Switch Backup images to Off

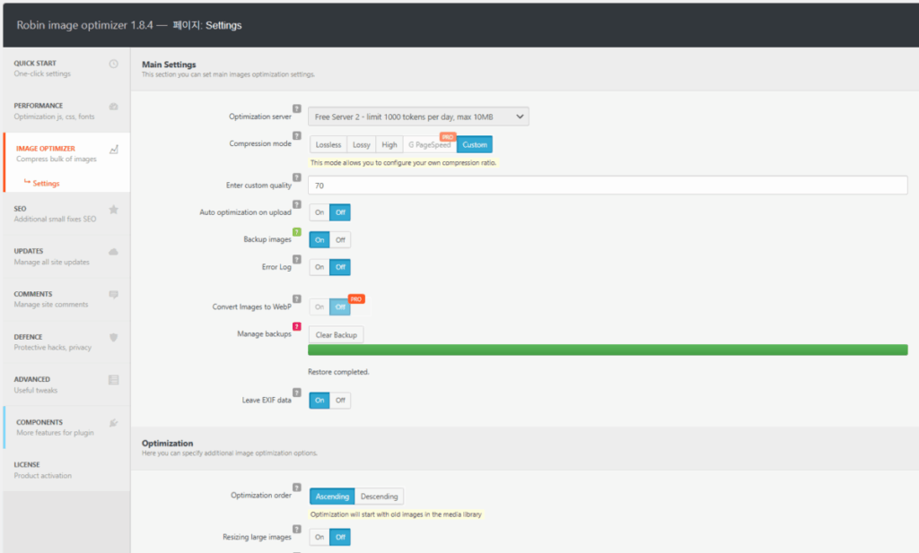pos(340,240)
